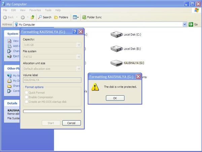Click the Eject this disk task icon
Screen dimensions: 202x152
(x=9, y=56)
